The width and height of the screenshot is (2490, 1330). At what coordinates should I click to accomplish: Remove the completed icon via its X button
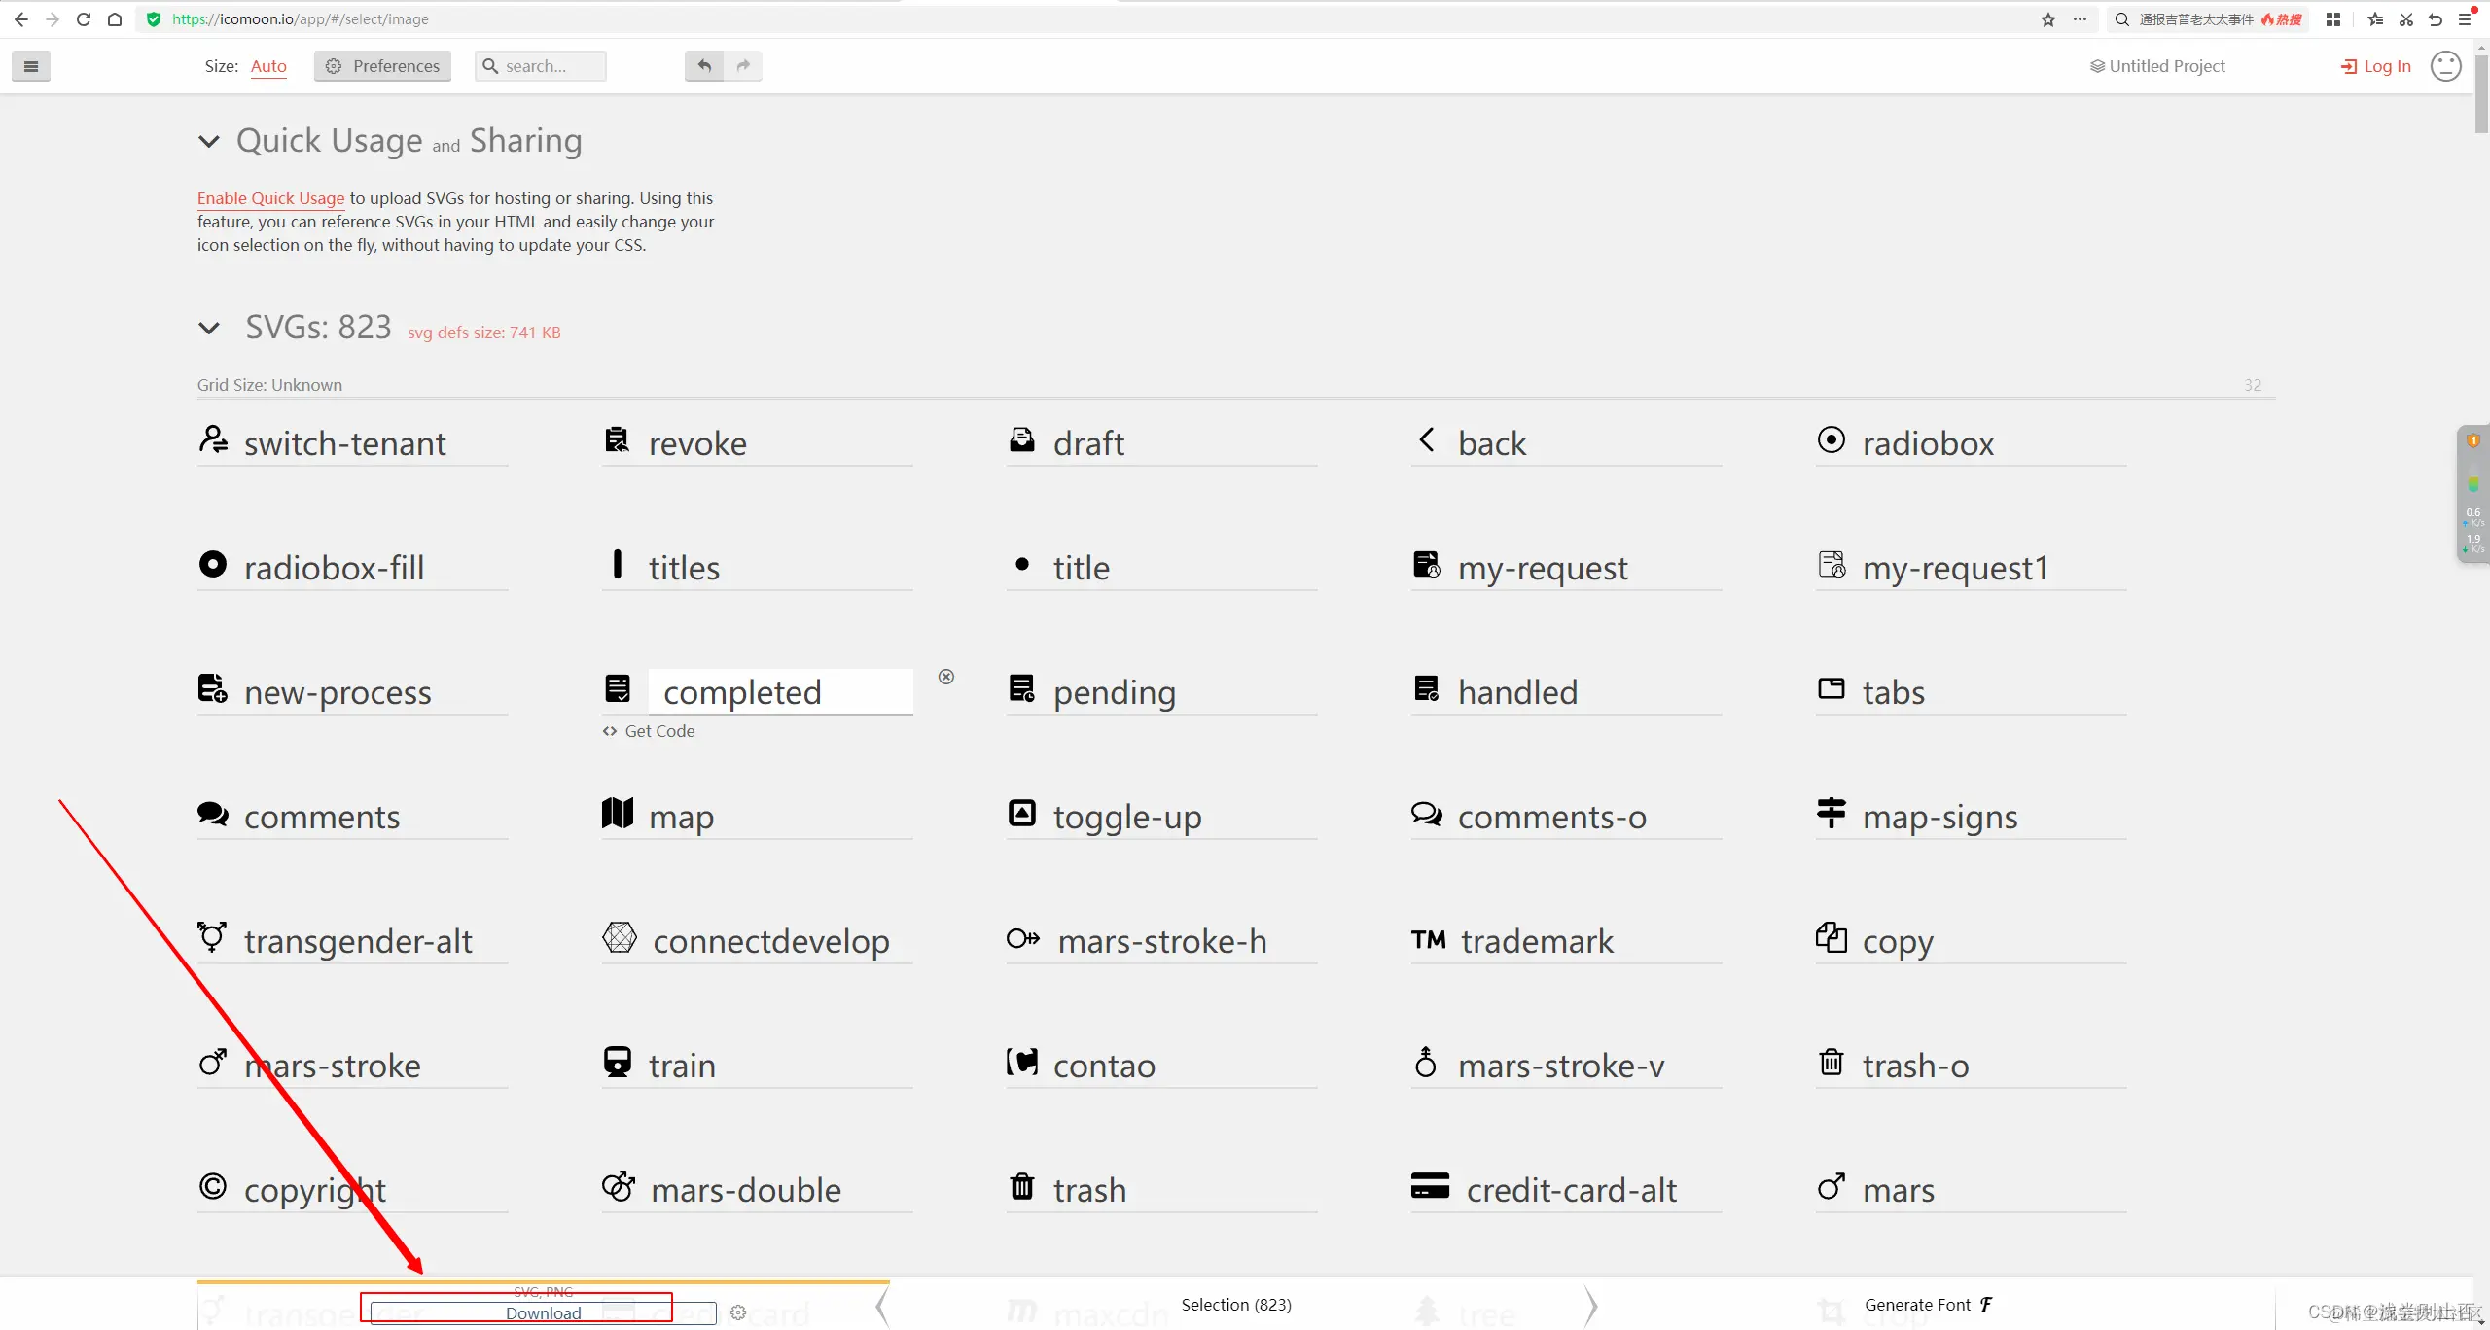click(946, 677)
